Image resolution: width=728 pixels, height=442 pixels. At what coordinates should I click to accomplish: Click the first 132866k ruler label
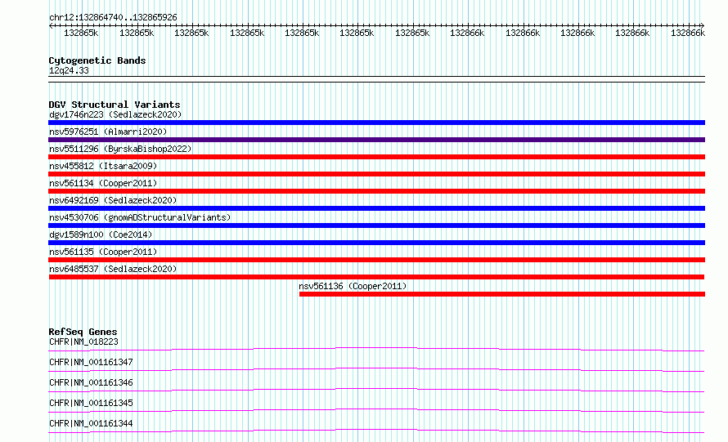pyautogui.click(x=467, y=33)
